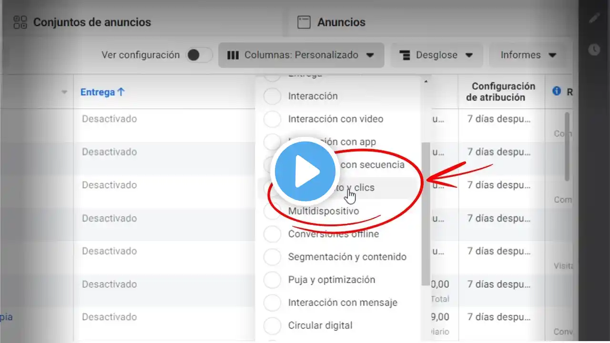Click the column preset list scrollbar
Viewport: 610px width, 343px height.
[x=426, y=213]
